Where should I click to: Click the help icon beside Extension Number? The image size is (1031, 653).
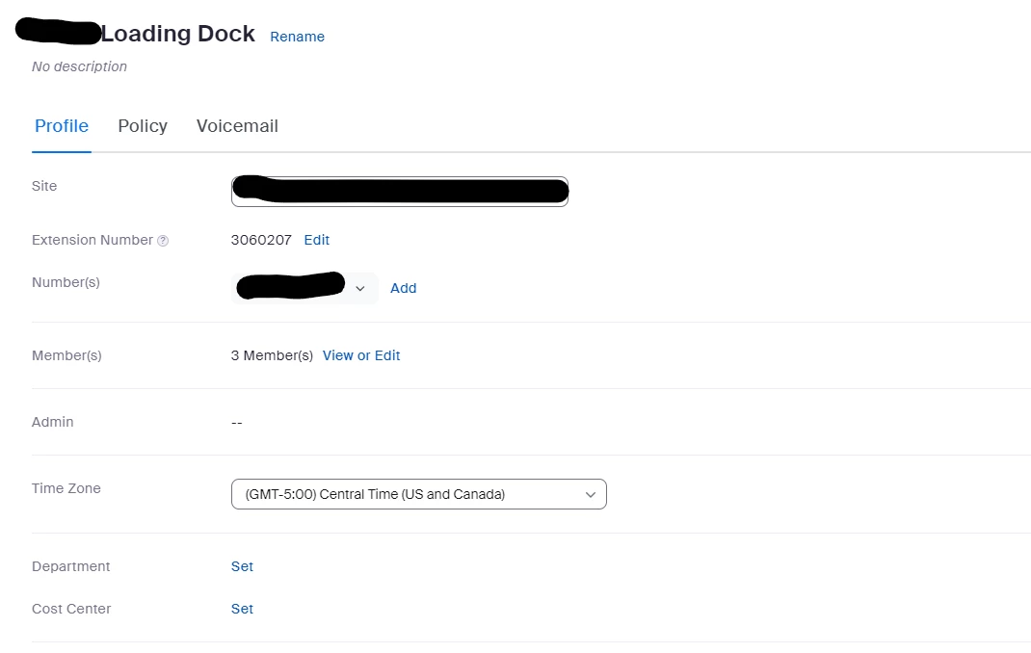[x=163, y=241]
